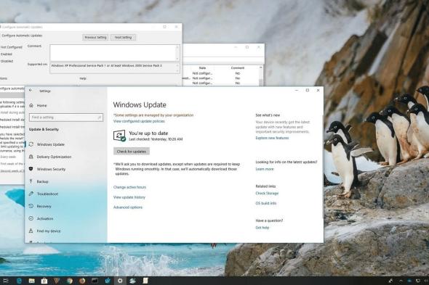Screen dimensions: 429x285
Task: Open OS build info link
Action: coord(266,203)
